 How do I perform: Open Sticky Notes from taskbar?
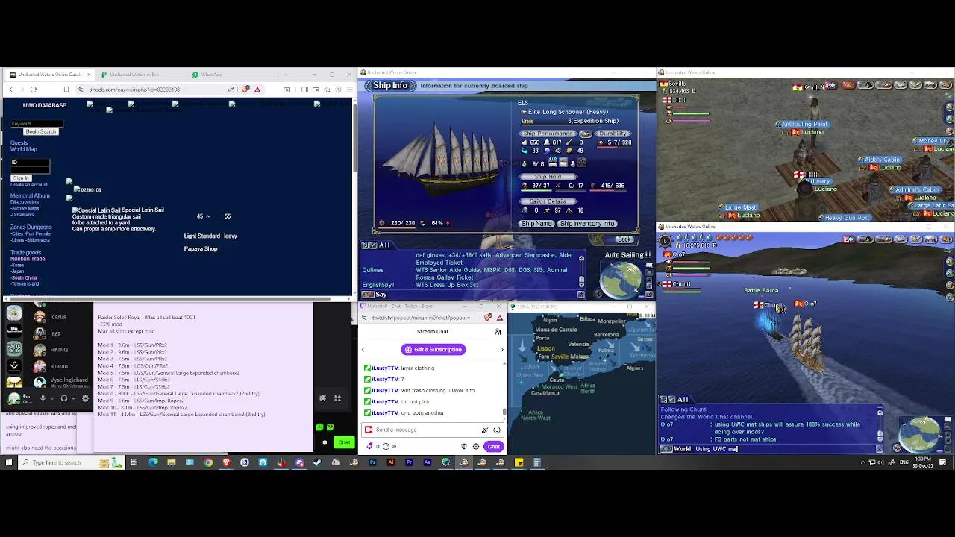coord(519,462)
